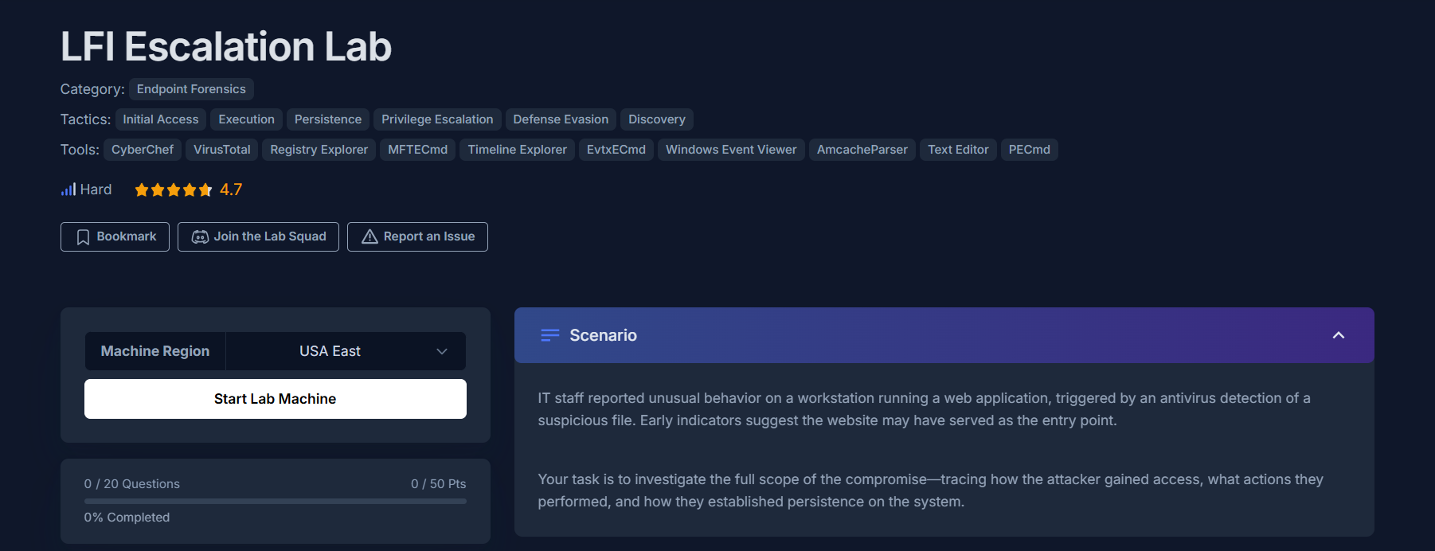This screenshot has width=1435, height=551.
Task: Click the MFTECmd tool tag
Action: click(x=417, y=150)
